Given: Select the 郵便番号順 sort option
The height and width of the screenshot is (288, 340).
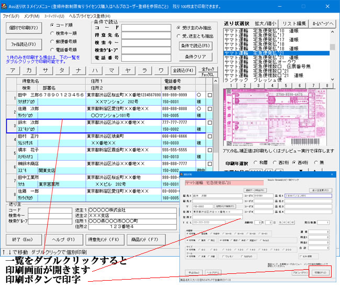Looking at the screenshot, I should pos(51,42).
